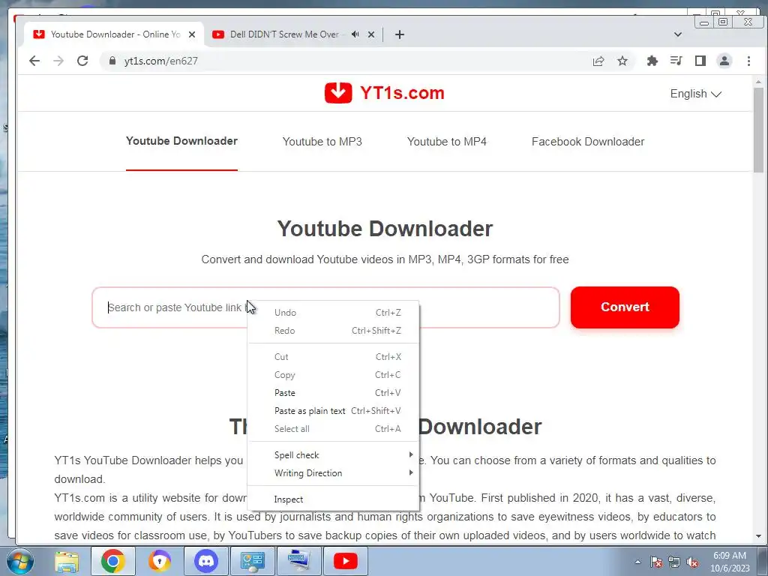The height and width of the screenshot is (576, 768).
Task: Select Paste from the context menu
Action: pyautogui.click(x=334, y=393)
